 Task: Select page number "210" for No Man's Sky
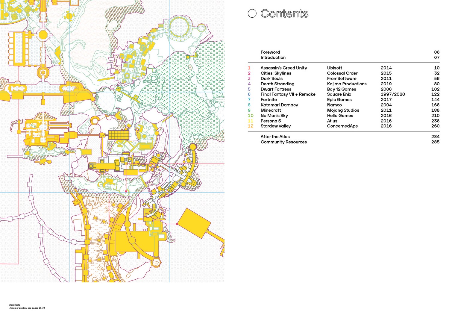[x=436, y=116]
